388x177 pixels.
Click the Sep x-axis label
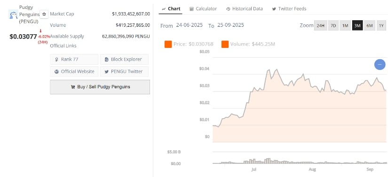tap(370, 169)
